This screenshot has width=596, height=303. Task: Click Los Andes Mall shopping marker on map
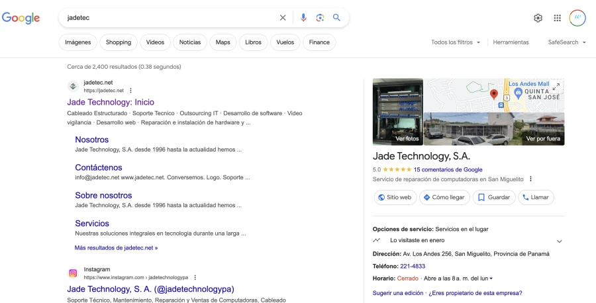(x=518, y=92)
